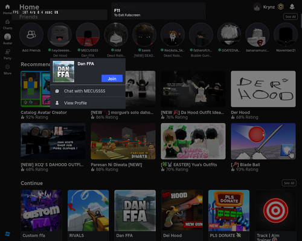Open bananamunc friend avatar
The width and height of the screenshot is (302, 241).
257,34
